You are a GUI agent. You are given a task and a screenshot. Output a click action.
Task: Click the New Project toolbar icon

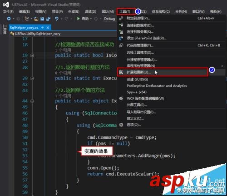27,19
